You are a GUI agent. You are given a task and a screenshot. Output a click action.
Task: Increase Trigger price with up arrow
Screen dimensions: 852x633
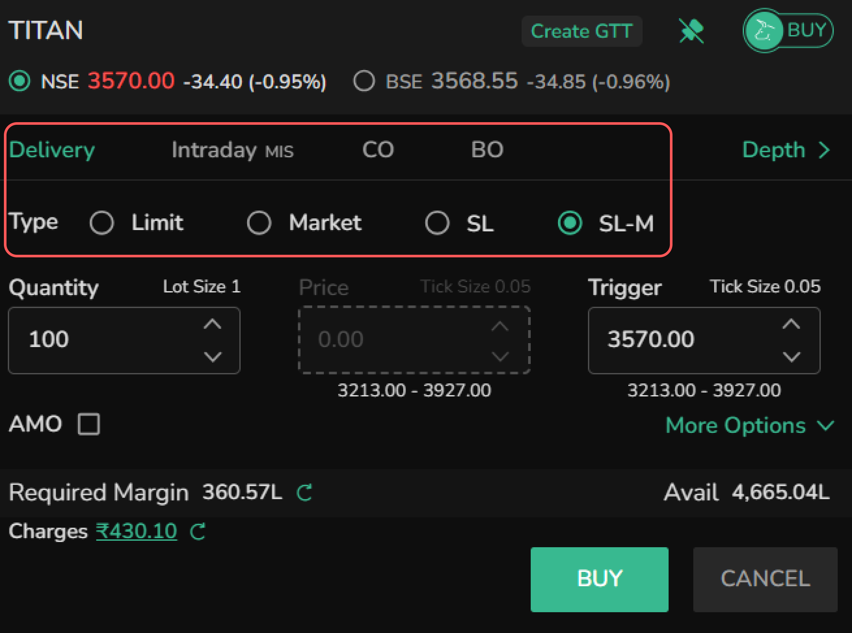[792, 324]
